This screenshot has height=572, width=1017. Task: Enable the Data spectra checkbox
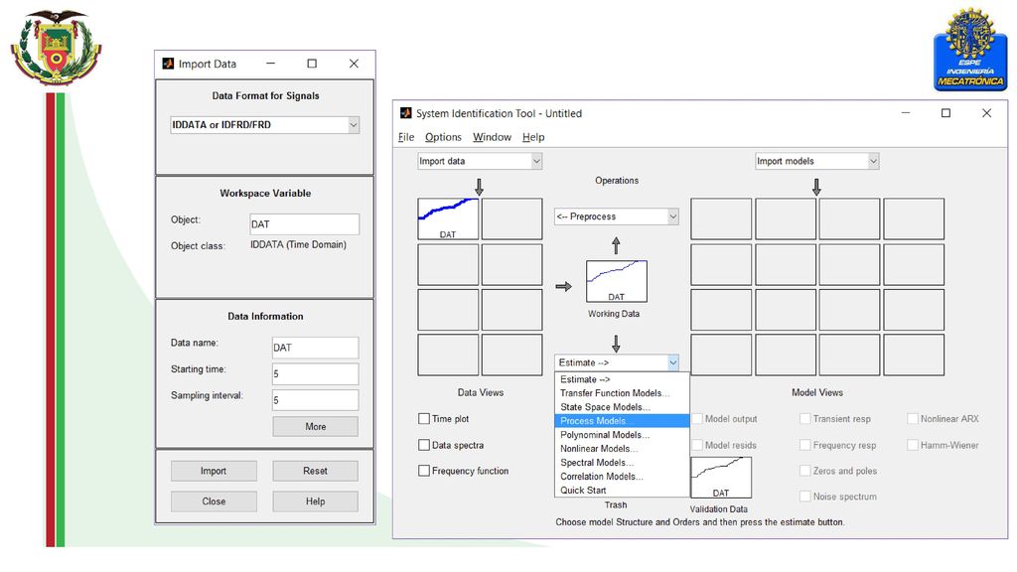click(424, 445)
